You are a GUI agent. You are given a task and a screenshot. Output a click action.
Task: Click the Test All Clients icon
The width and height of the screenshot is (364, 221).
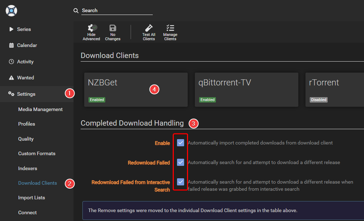149,28
